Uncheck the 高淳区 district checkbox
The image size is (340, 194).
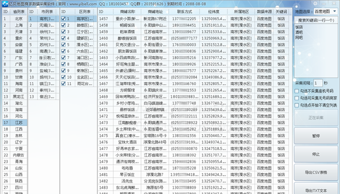(x=63, y=19)
